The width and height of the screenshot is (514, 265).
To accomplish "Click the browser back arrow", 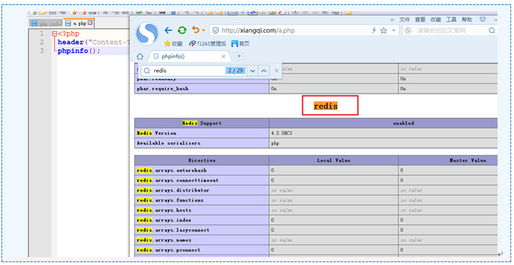I will point(168,31).
